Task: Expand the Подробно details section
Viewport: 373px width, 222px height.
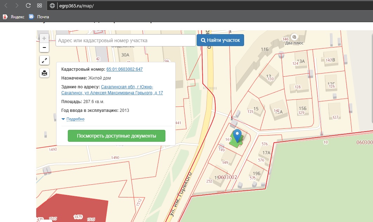Action: coord(75,119)
